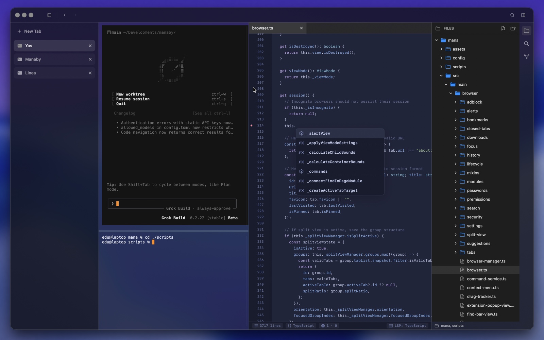The image size is (544, 340).
Task: Select New worktree option
Action: [172, 94]
